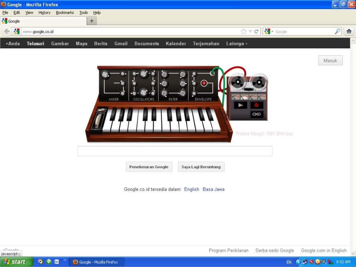Open Gmail from the Google bar

point(121,43)
